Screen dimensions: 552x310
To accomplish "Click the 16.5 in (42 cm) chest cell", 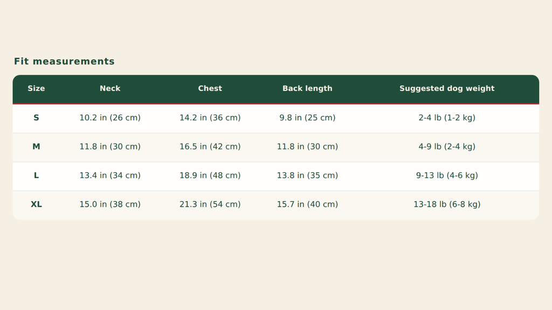I will (x=210, y=146).
